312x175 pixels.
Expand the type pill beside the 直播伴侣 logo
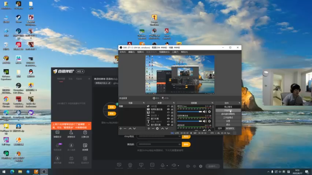pos(80,72)
